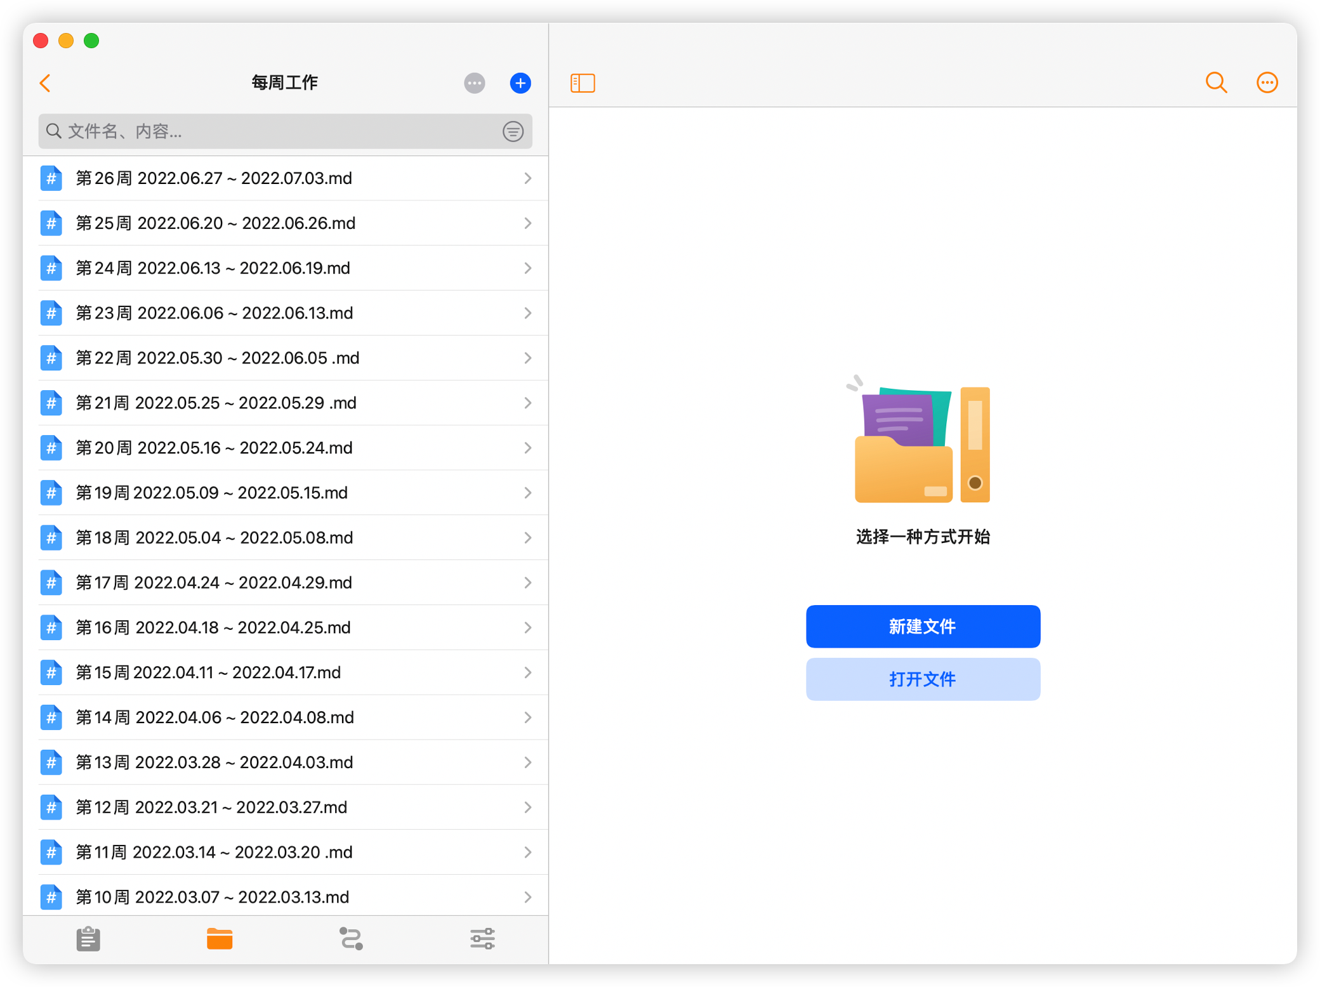This screenshot has width=1320, height=987.
Task: Open file 第24周 2022.06.13 ~ 2022.06.19.md
Action: pyautogui.click(x=286, y=268)
